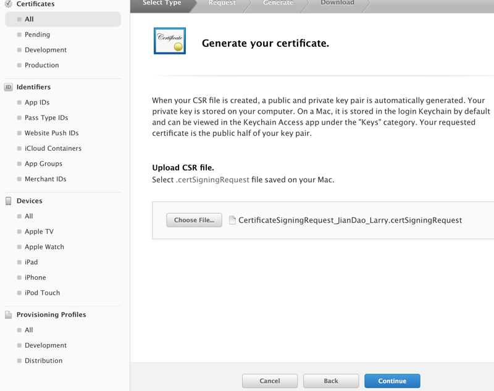This screenshot has width=494, height=391.
Task: Open Distribution provisioning profiles
Action: coord(43,361)
